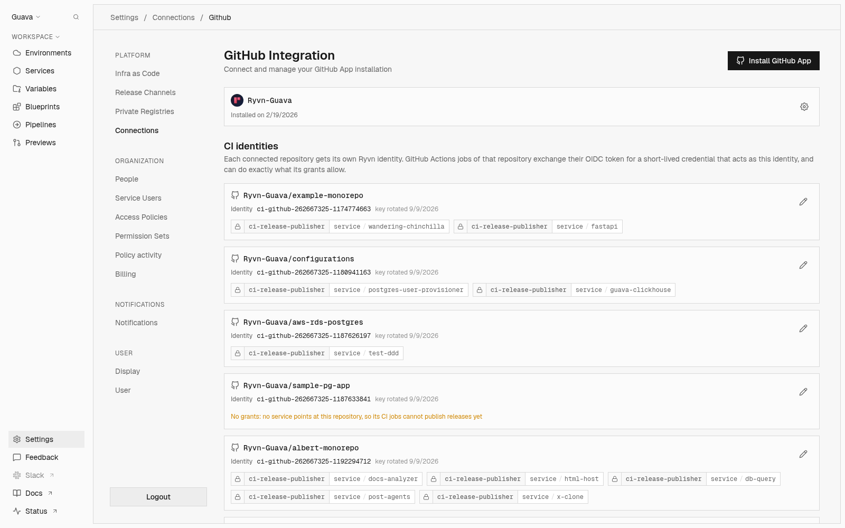Edit the albert-monorepo repository pencil icon
Viewport: 845px width, 528px height.
[803, 454]
